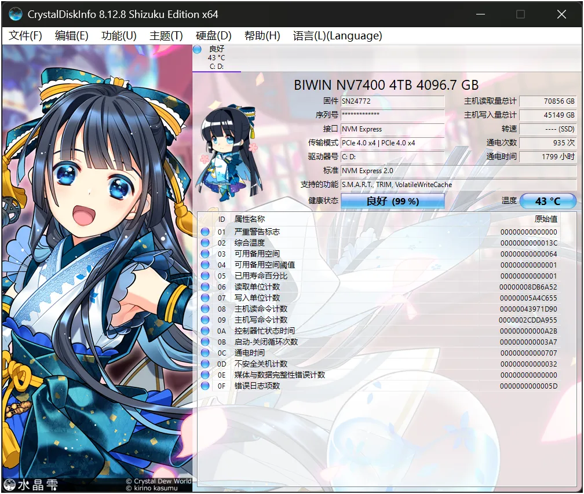Open the 语言(L)(Language) menu
The width and height of the screenshot is (584, 494).
337,36
